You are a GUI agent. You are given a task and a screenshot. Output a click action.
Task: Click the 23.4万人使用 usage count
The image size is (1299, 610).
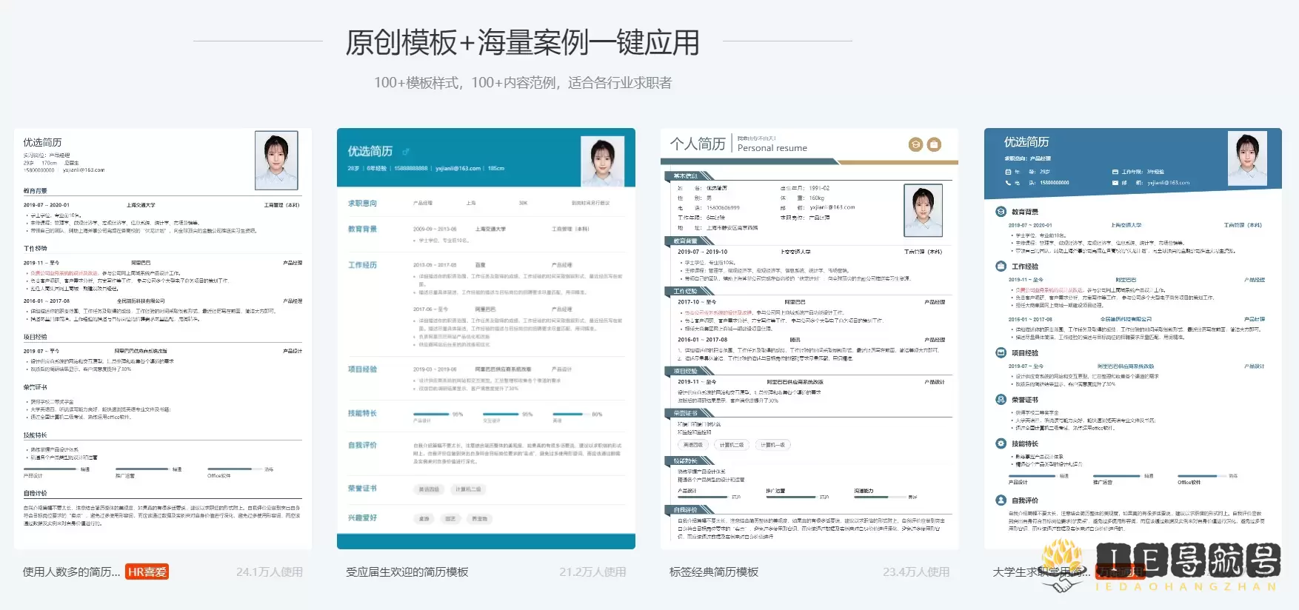pos(916,572)
